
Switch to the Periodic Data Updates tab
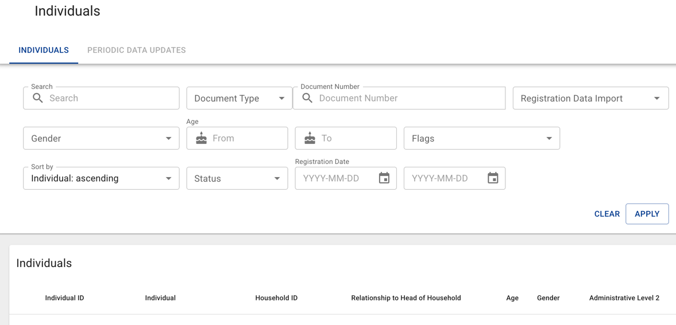pyautogui.click(x=136, y=50)
